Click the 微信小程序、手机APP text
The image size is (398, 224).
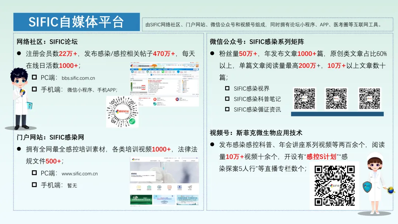coord(92,90)
